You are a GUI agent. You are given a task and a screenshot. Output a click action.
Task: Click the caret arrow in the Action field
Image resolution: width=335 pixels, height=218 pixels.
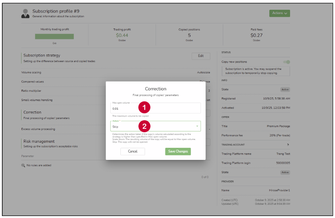197,126
